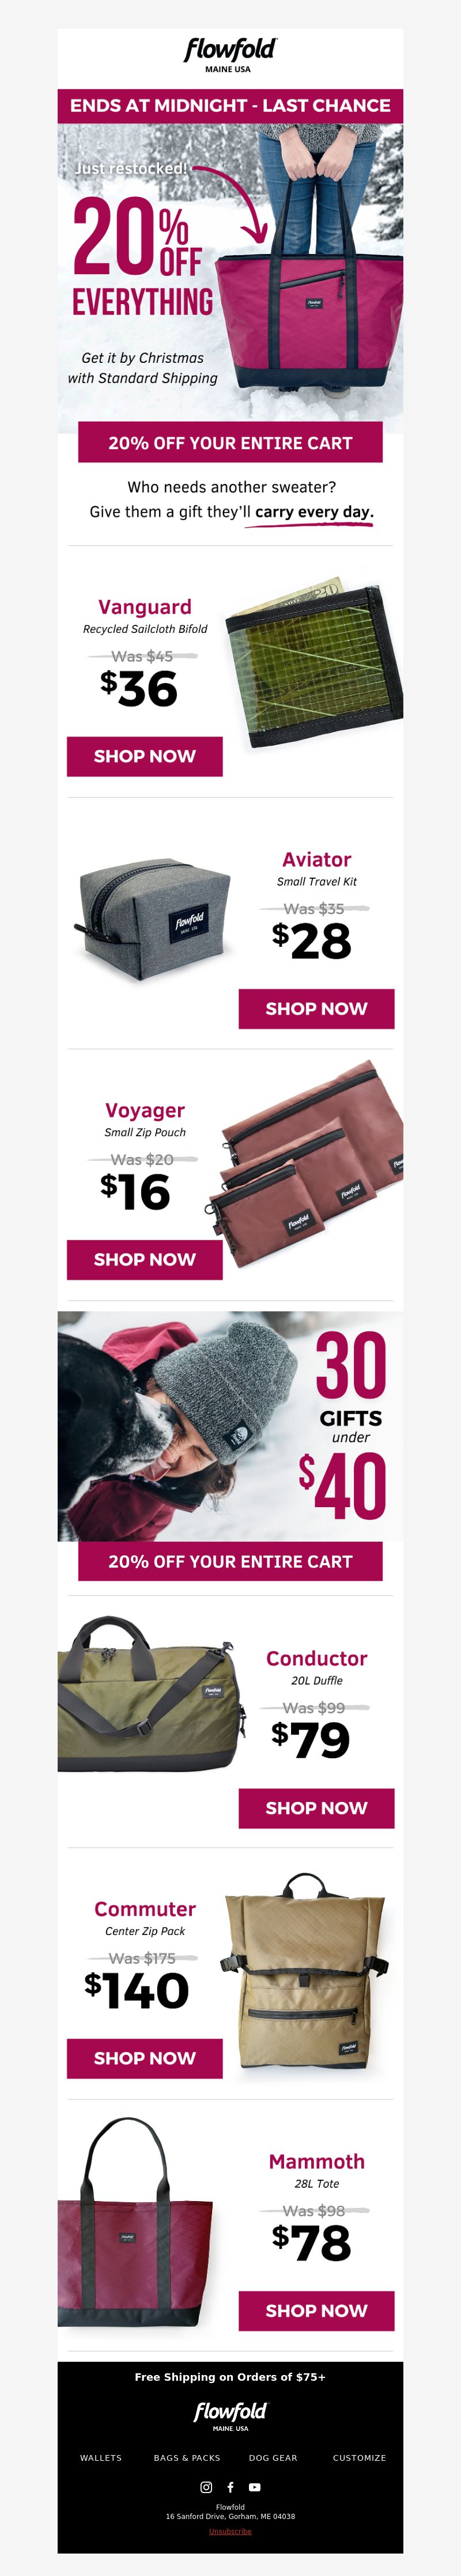Open the CUSTOMIZE footer link
Image resolution: width=461 pixels, height=2576 pixels.
pyautogui.click(x=359, y=2457)
